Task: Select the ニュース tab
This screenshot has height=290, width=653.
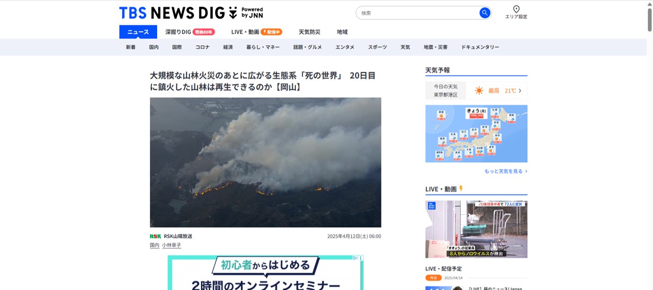Action: coord(138,32)
